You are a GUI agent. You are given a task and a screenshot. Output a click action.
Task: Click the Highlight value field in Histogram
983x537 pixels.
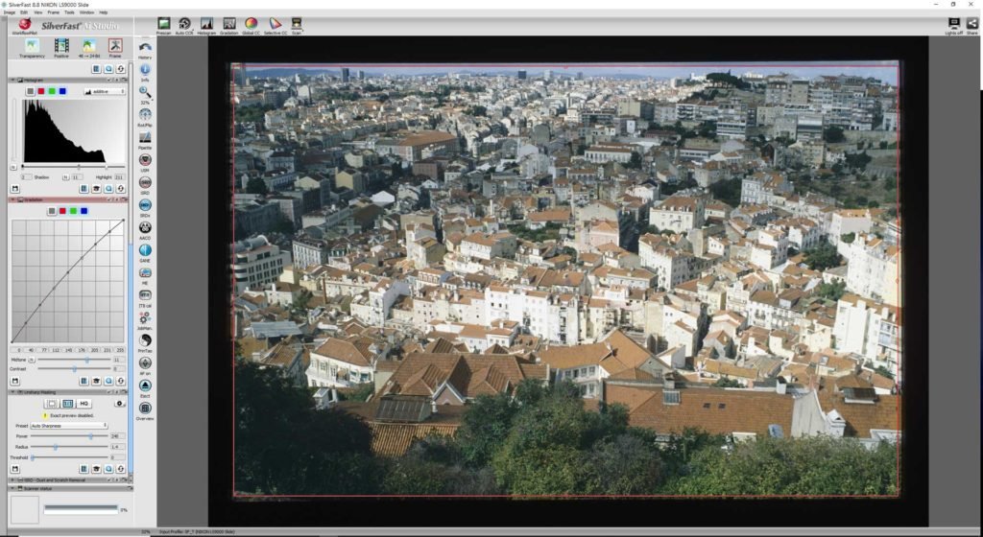click(x=118, y=177)
